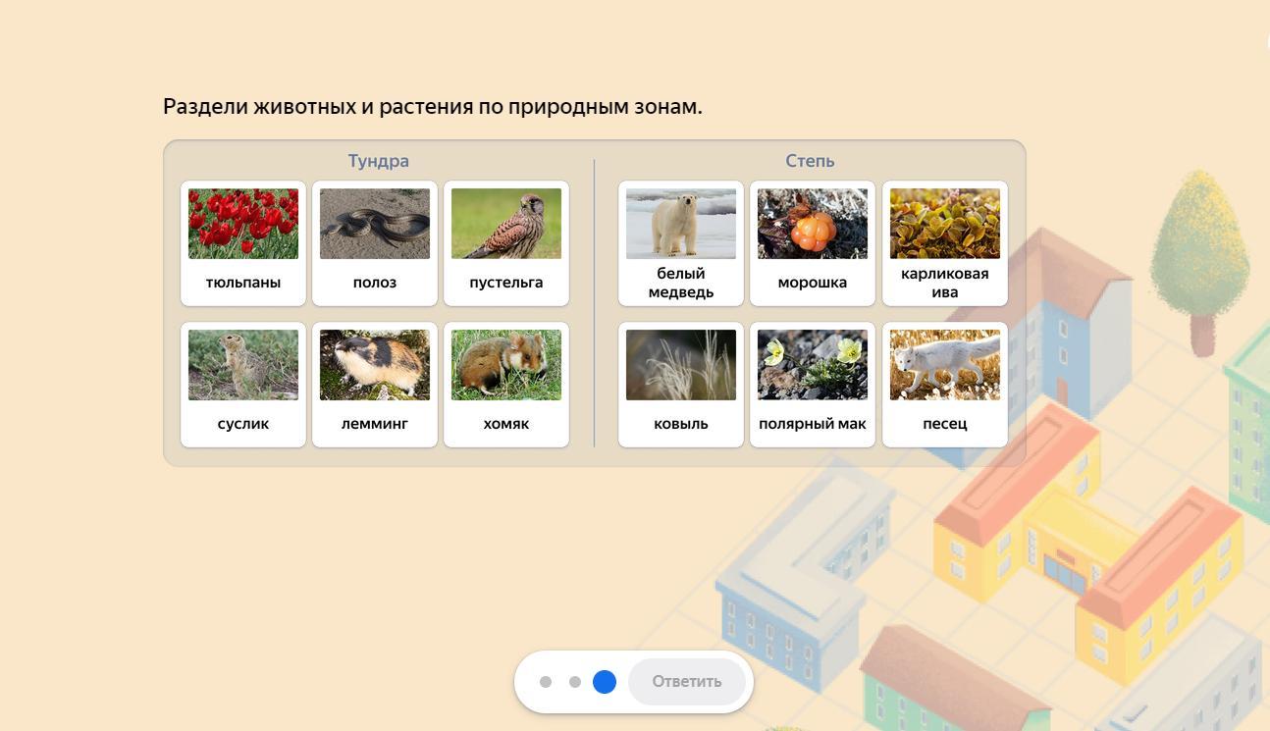Click the tulips (тюльпаны) card
Screen dimensions: 1270x731
(x=242, y=242)
